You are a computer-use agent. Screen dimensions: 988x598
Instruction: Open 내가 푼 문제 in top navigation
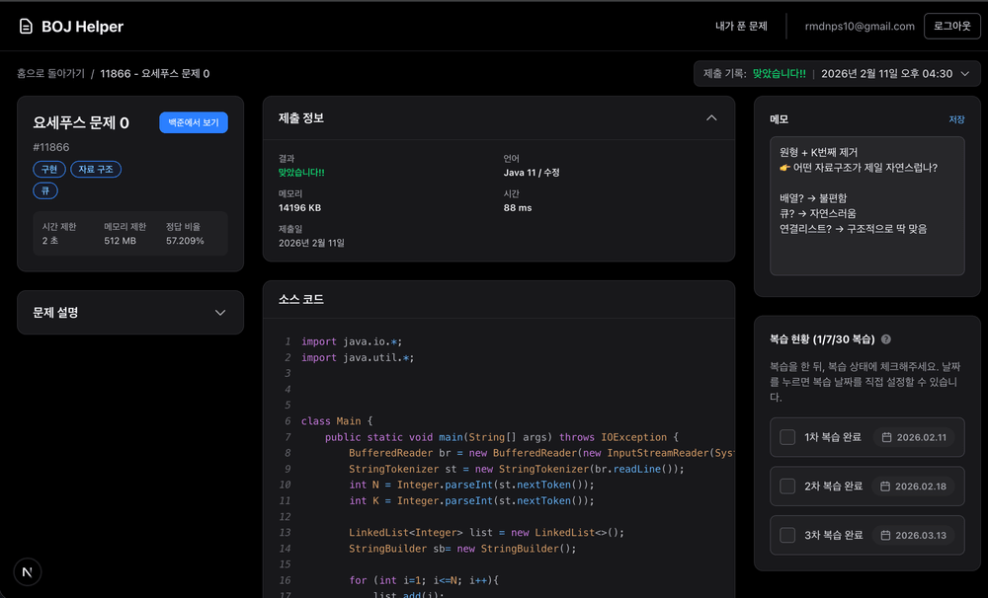pyautogui.click(x=741, y=27)
